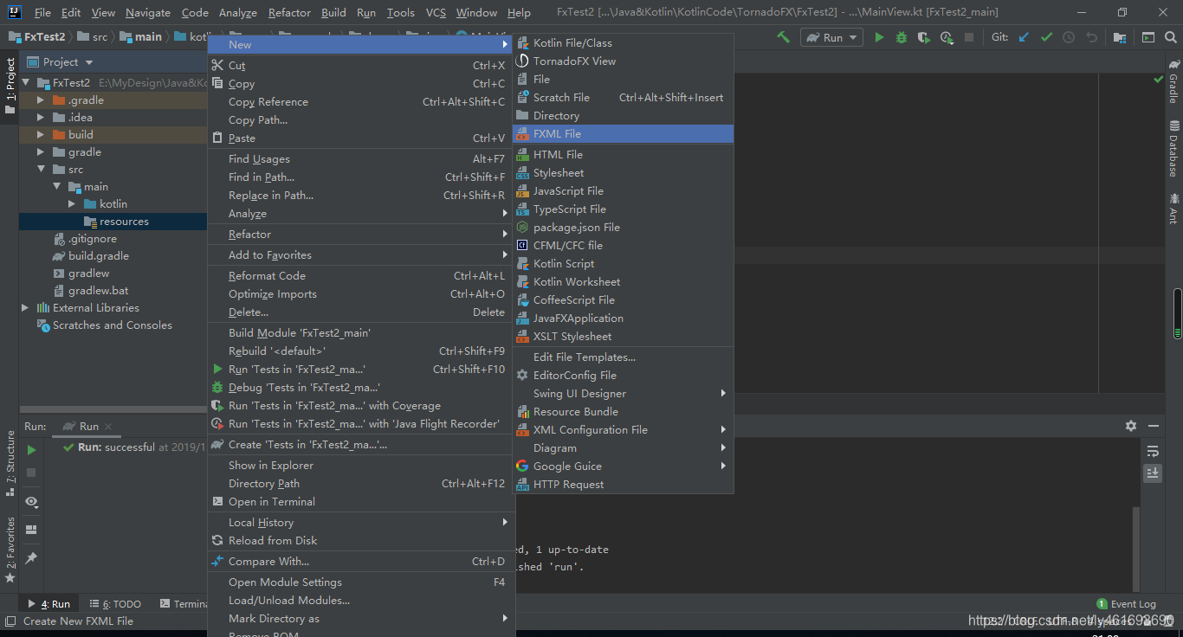1183x637 pixels.
Task: Click Stylesheet entry in New submenu
Action: click(623, 172)
